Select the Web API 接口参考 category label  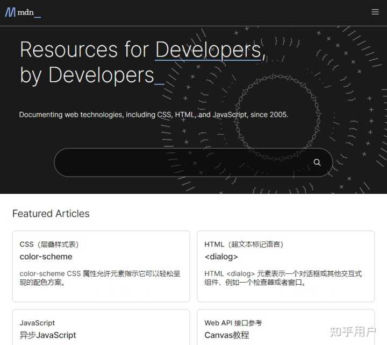pos(233,323)
